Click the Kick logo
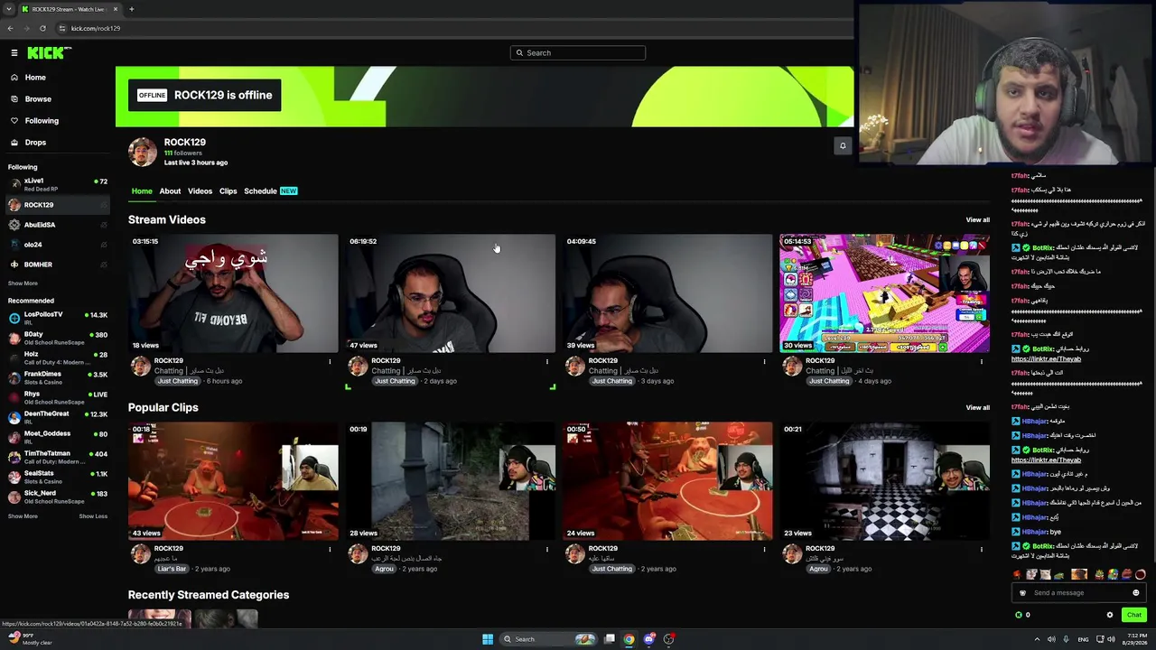The height and width of the screenshot is (650, 1156). click(49, 53)
